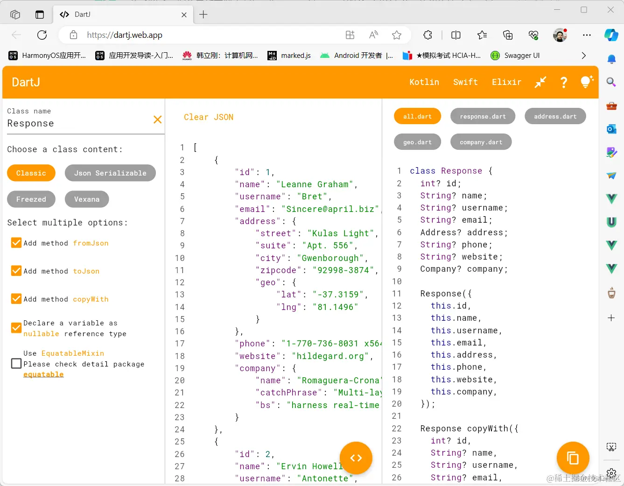Switch to response.dart file tab
624x486 pixels.
point(483,116)
